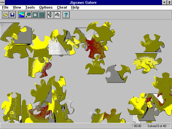Open the View menu
Screen dimensions: 172x129
click(17, 7)
